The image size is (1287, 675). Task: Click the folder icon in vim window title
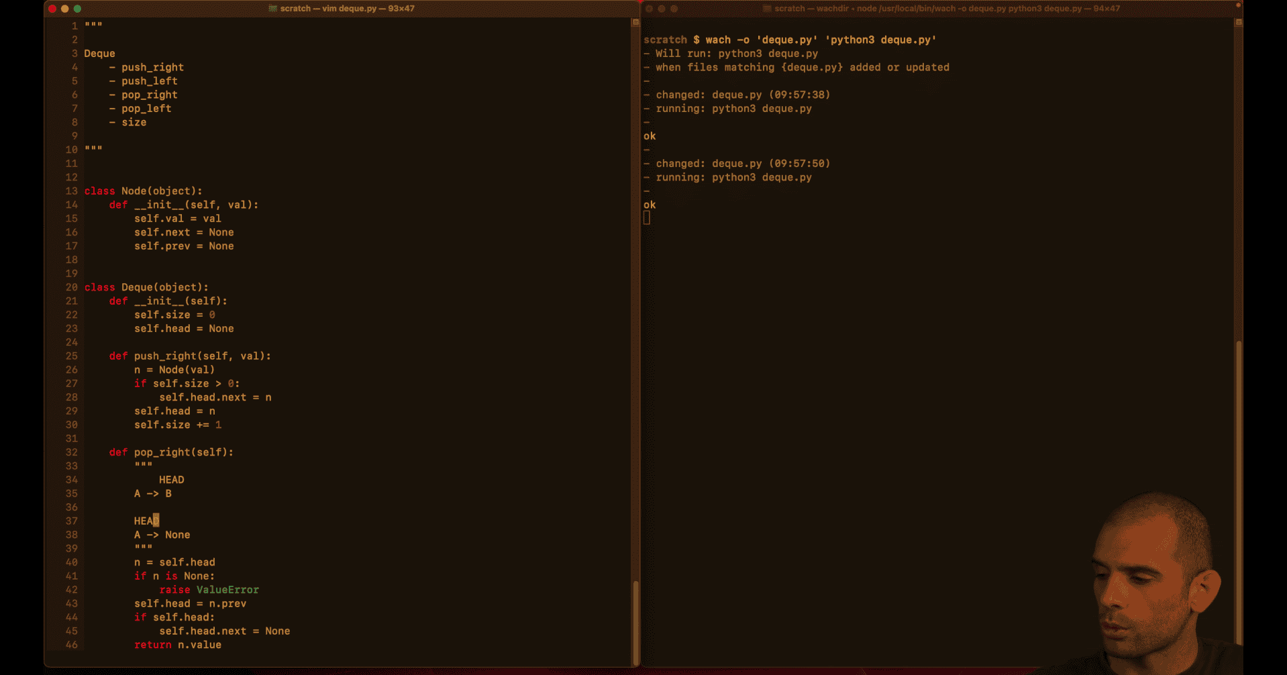coord(272,9)
